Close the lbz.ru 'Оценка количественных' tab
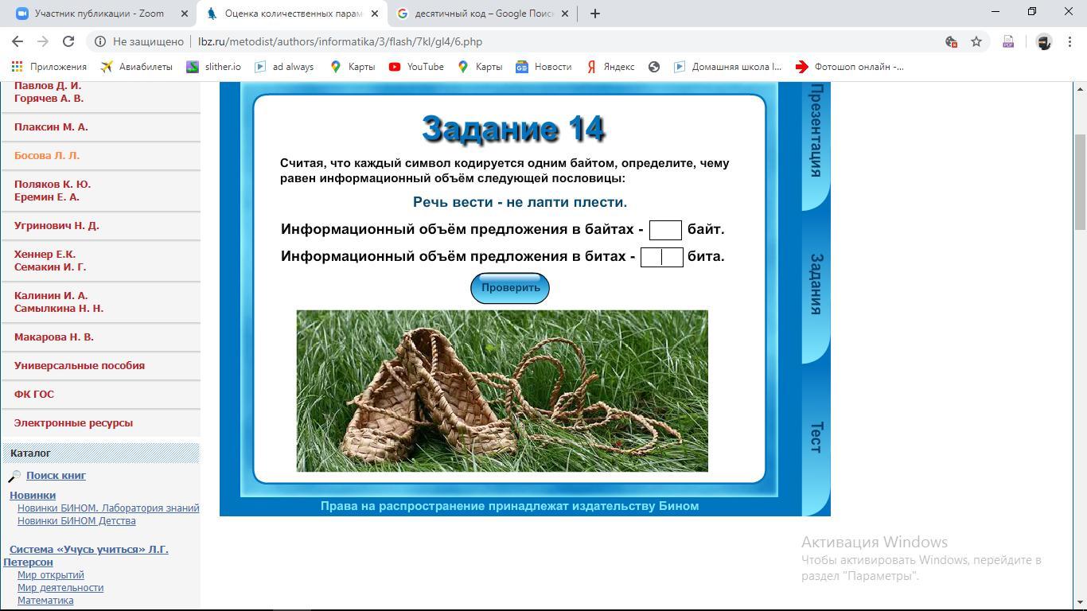 click(x=375, y=14)
